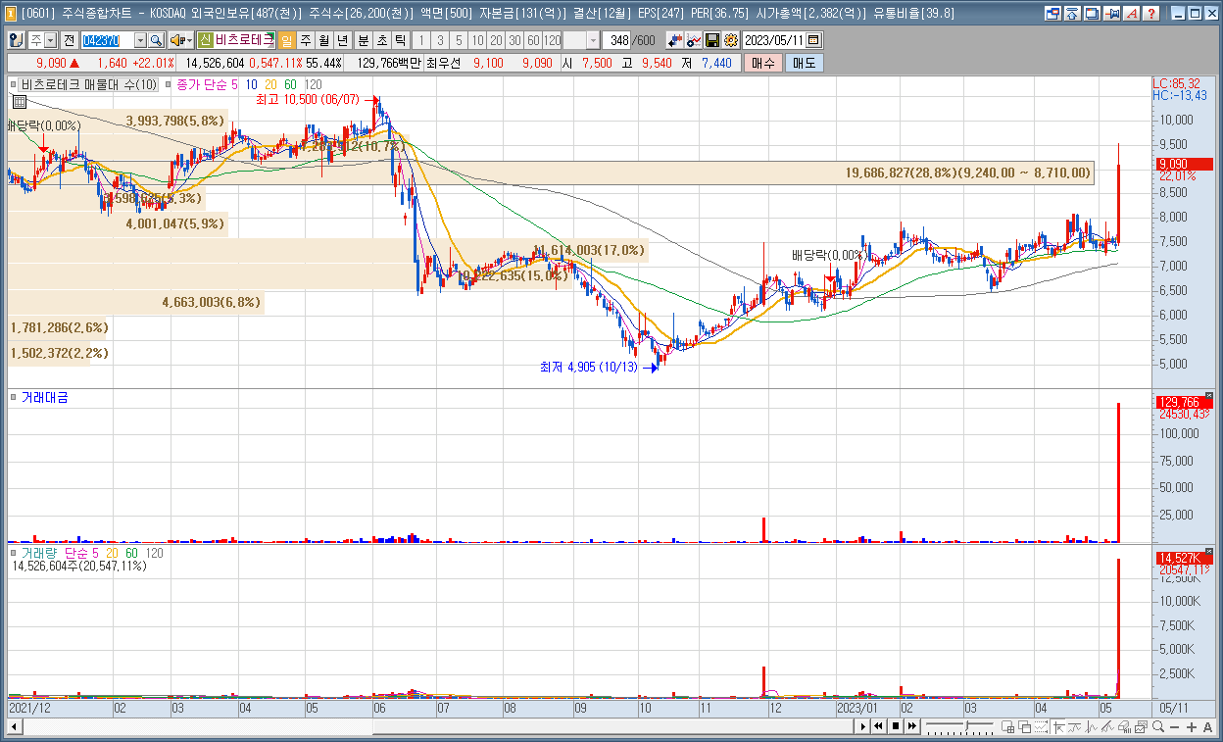This screenshot has width=1223, height=742.
Task: Select the 120 interval preset
Action: tap(552, 40)
